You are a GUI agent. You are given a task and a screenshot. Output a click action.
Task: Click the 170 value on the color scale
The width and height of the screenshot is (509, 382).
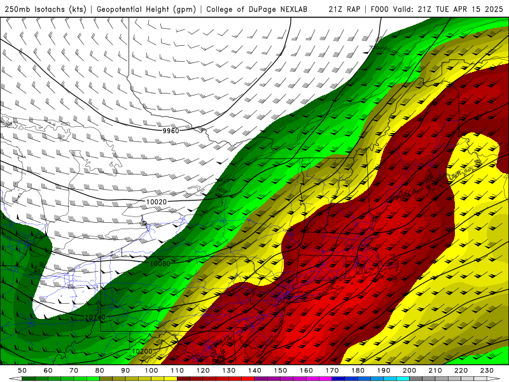point(332,371)
